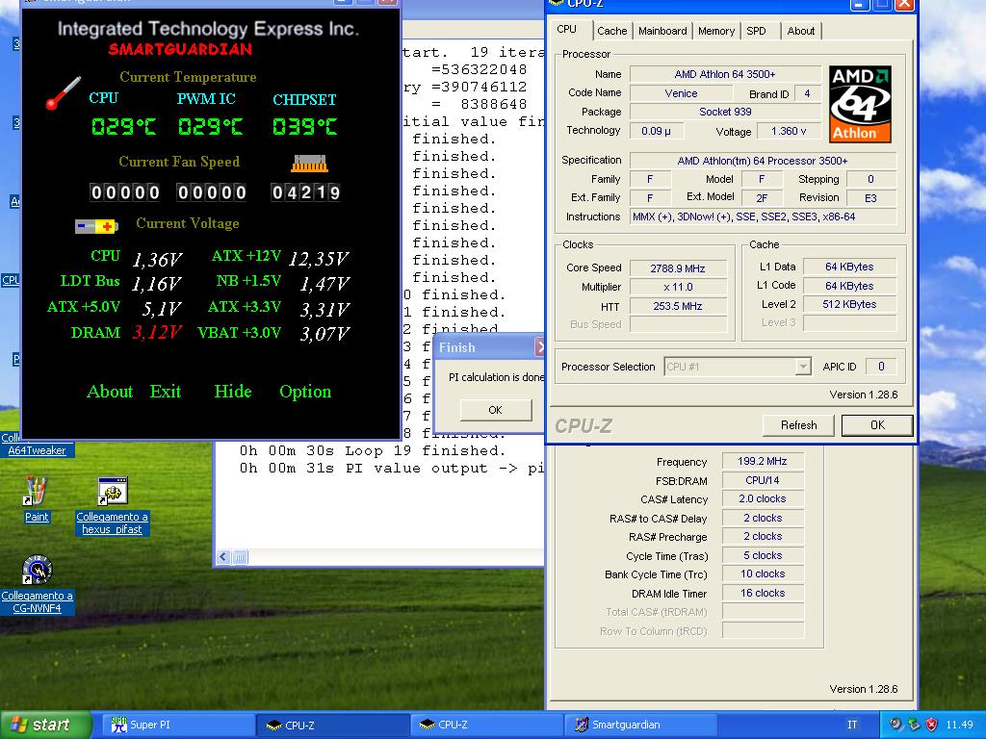
Task: Expand the Processor Selection dropdown arrow
Action: (802, 367)
